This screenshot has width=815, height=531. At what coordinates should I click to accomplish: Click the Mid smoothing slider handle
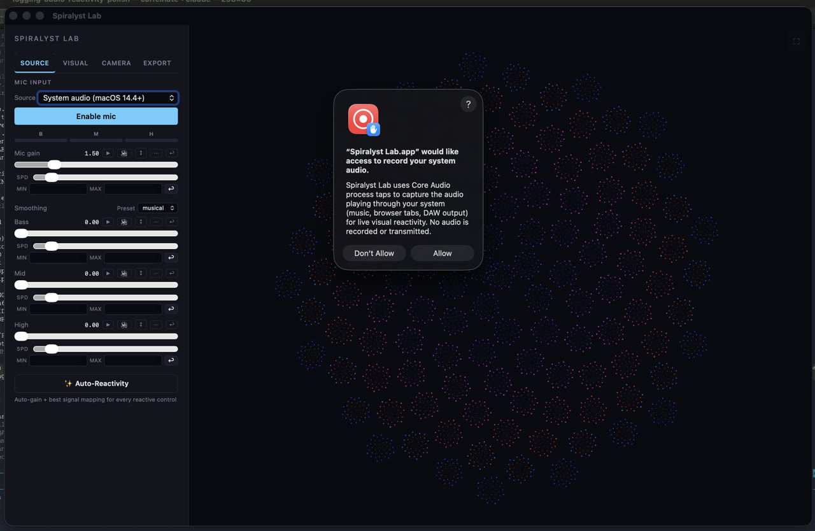pos(21,285)
